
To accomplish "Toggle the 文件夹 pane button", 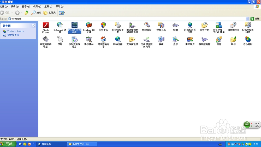I will pos(49,13).
